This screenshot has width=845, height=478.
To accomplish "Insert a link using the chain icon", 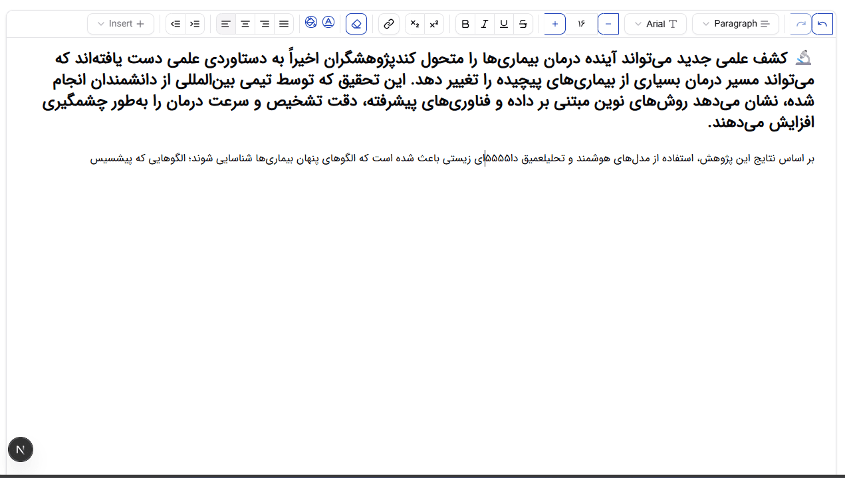I will click(389, 24).
